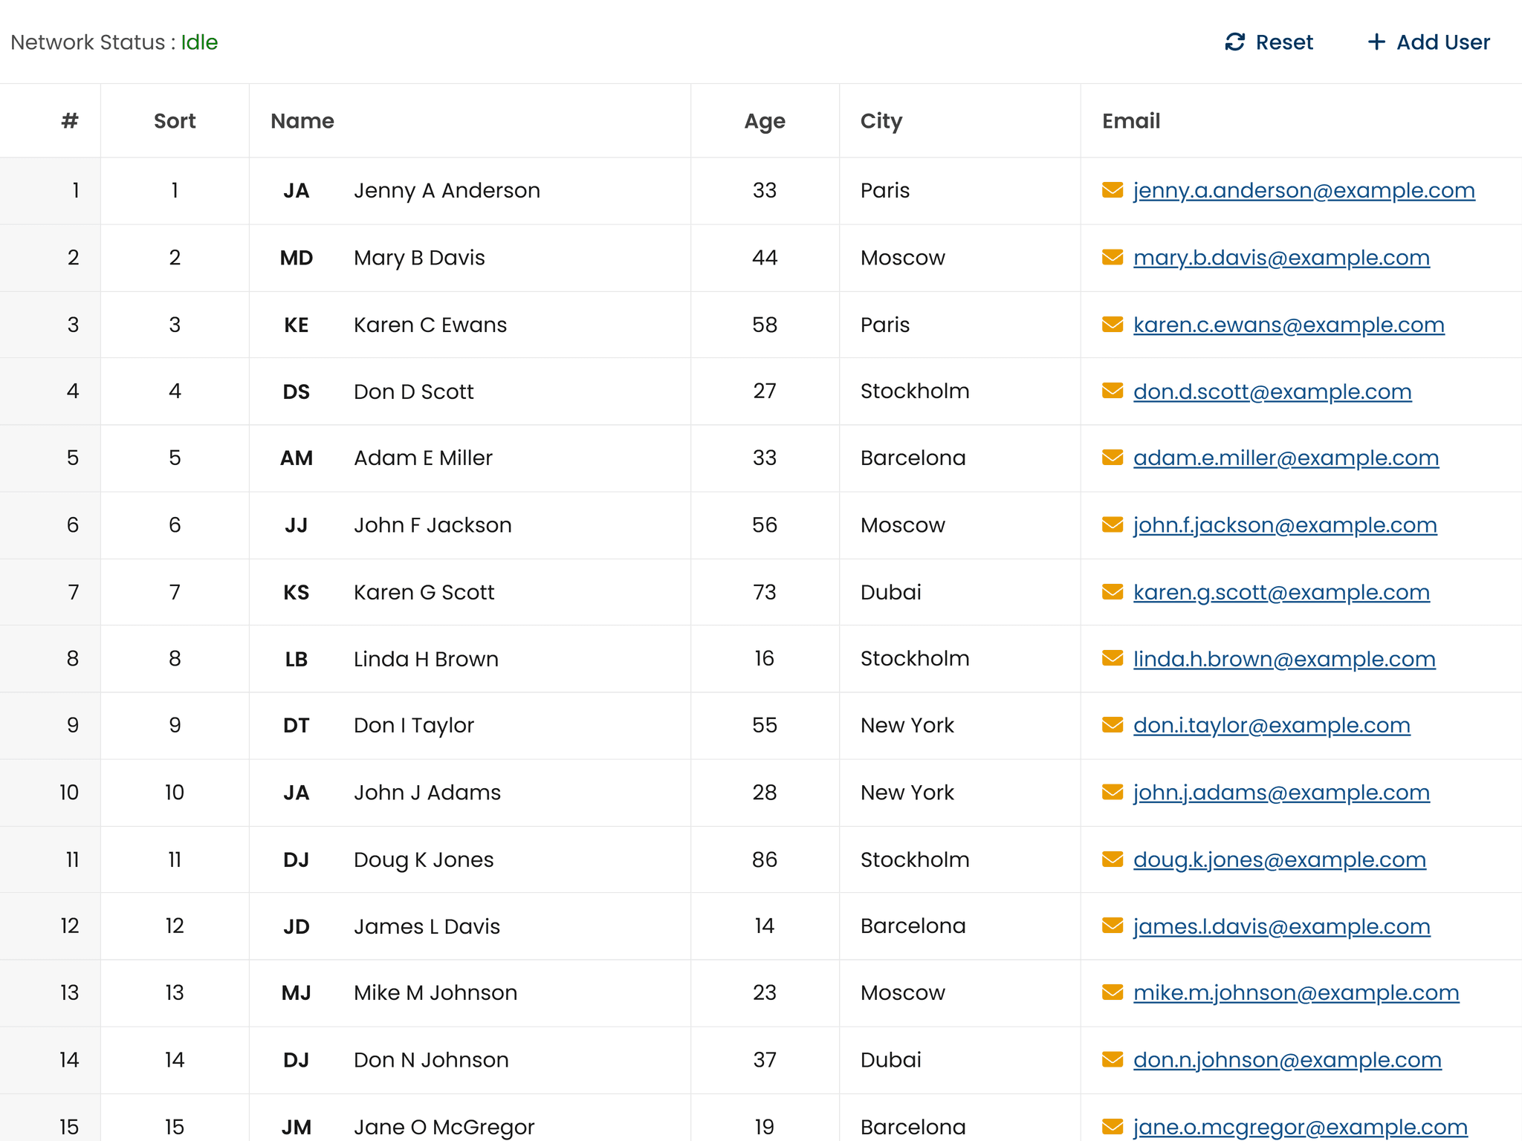The width and height of the screenshot is (1522, 1141).
Task: Click envelope icon for Don I Taylor
Action: click(1112, 724)
